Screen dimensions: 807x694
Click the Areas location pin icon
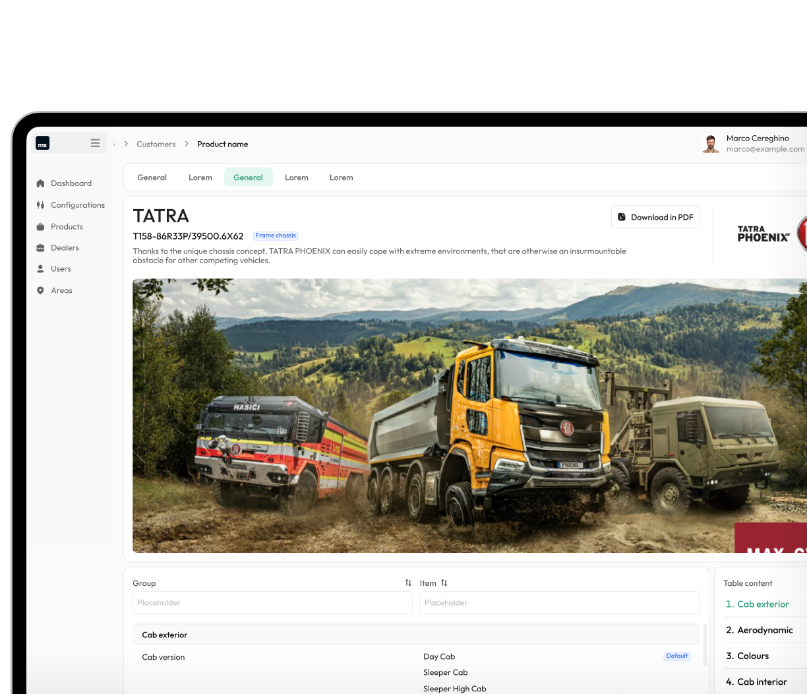pyautogui.click(x=40, y=290)
